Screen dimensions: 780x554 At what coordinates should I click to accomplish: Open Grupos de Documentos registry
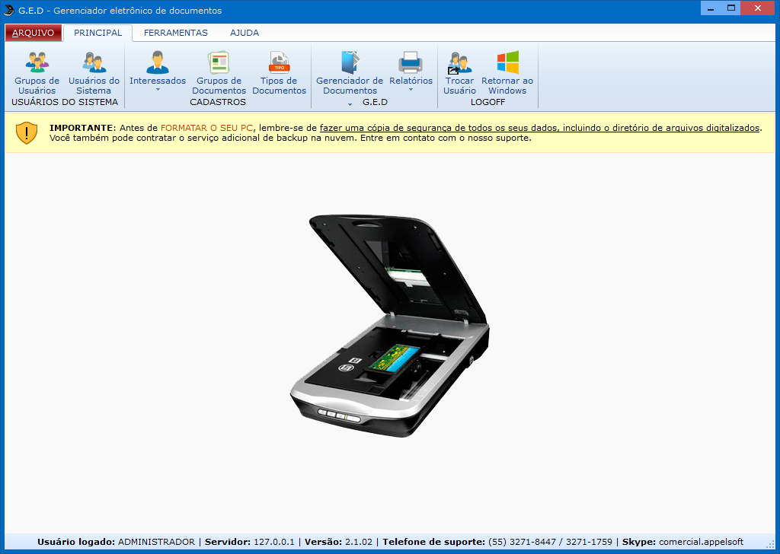pyautogui.click(x=219, y=63)
